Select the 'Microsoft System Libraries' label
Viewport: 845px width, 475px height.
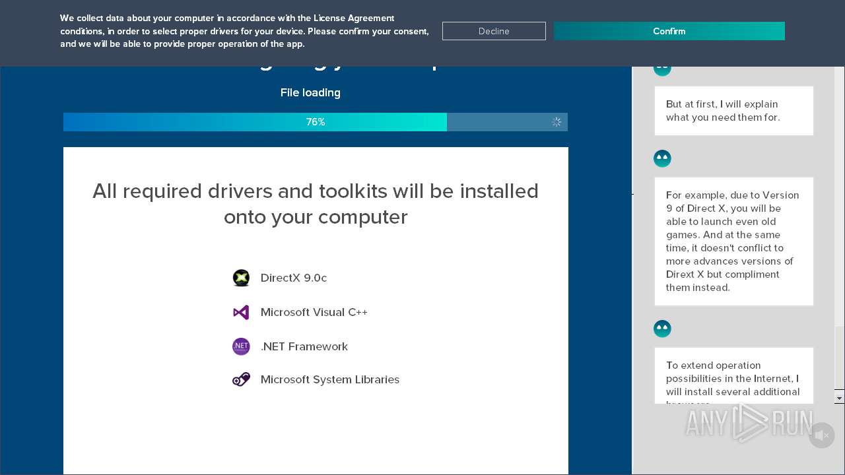pyautogui.click(x=330, y=379)
